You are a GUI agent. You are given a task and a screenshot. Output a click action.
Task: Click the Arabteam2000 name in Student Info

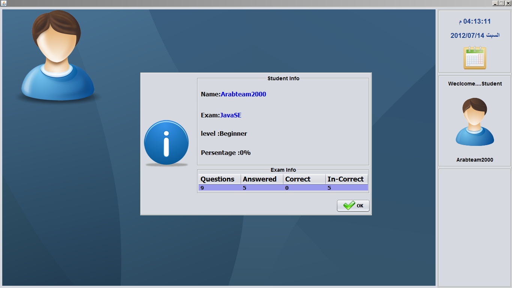[243, 94]
